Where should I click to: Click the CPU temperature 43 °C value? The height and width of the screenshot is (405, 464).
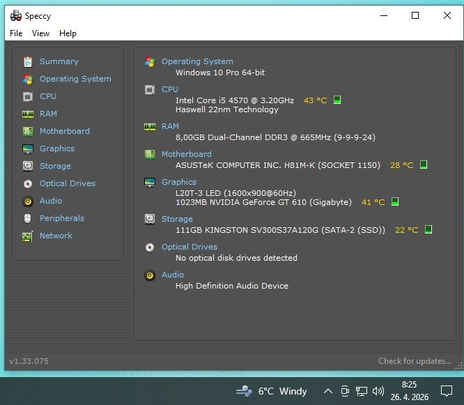pyautogui.click(x=315, y=100)
